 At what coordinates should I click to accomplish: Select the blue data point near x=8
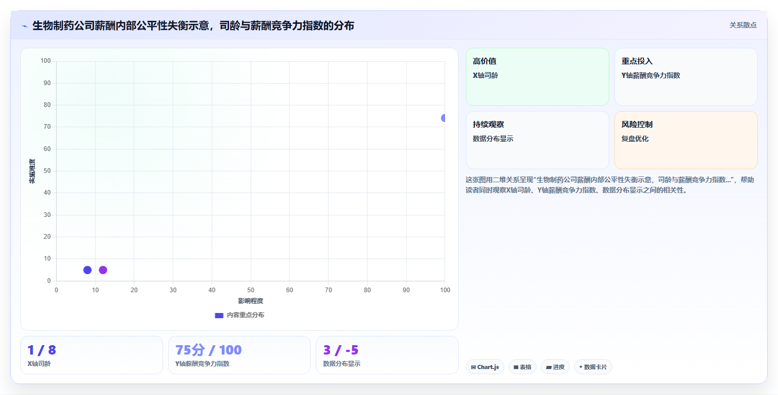[x=87, y=270]
